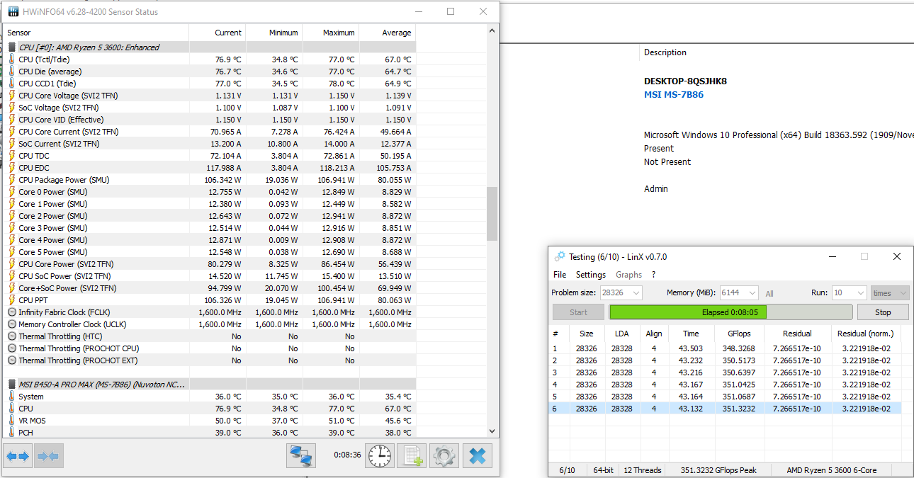The height and width of the screenshot is (478, 914).
Task: Click the HWiNFO64 title bar icon
Action: pos(12,12)
